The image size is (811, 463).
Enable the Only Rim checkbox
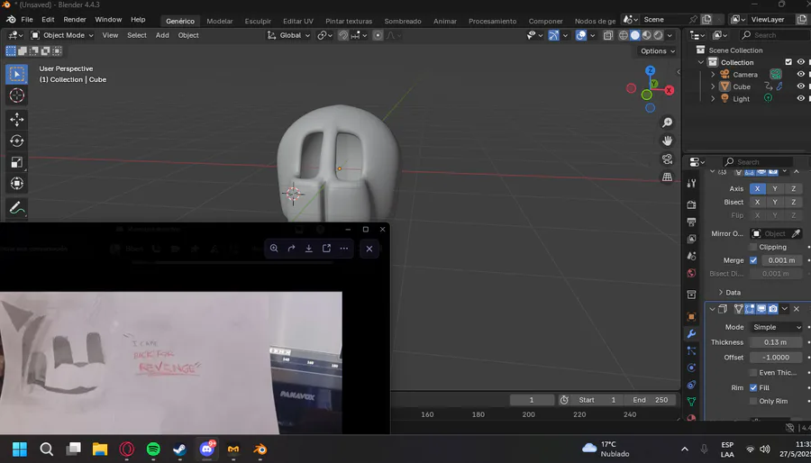click(x=753, y=401)
